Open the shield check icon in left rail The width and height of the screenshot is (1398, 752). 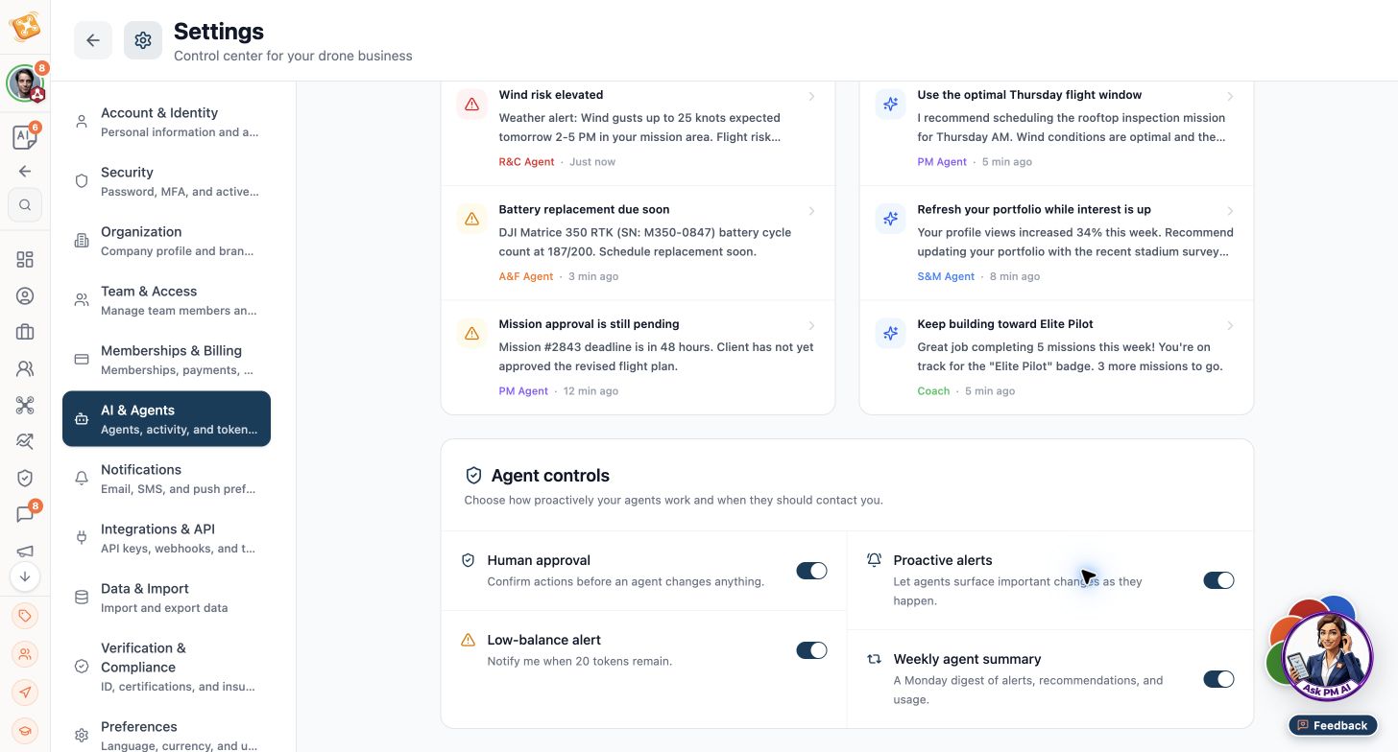pos(25,478)
